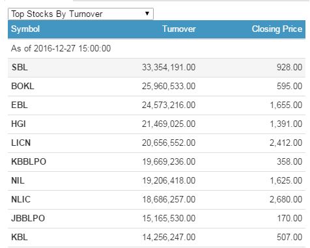The height and width of the screenshot is (248, 310).
Task: Click the NLIC closing price 2,680.00
Action: 286,199
